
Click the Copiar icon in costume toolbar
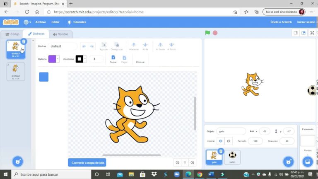[x=113, y=58]
